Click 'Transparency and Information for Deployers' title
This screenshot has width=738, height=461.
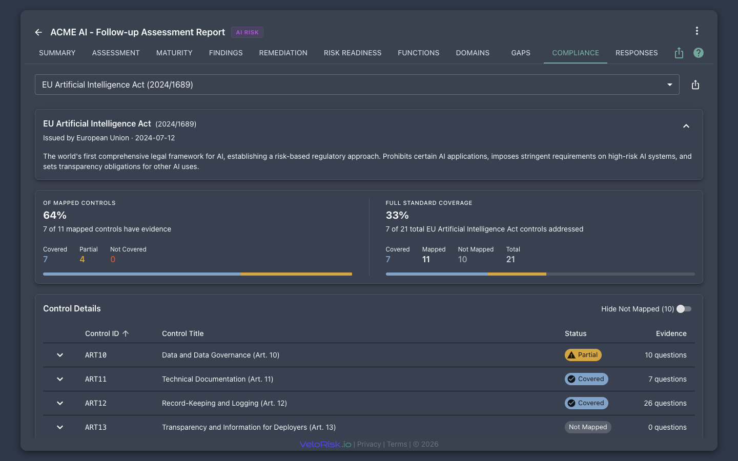(249, 427)
